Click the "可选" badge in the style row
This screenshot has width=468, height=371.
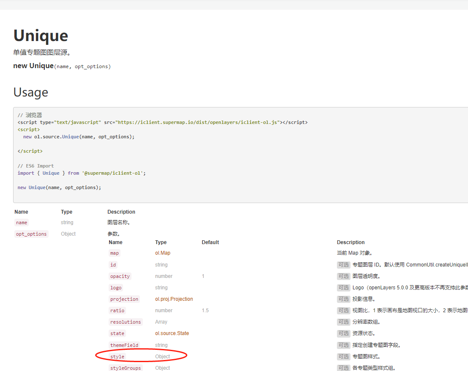click(x=344, y=357)
